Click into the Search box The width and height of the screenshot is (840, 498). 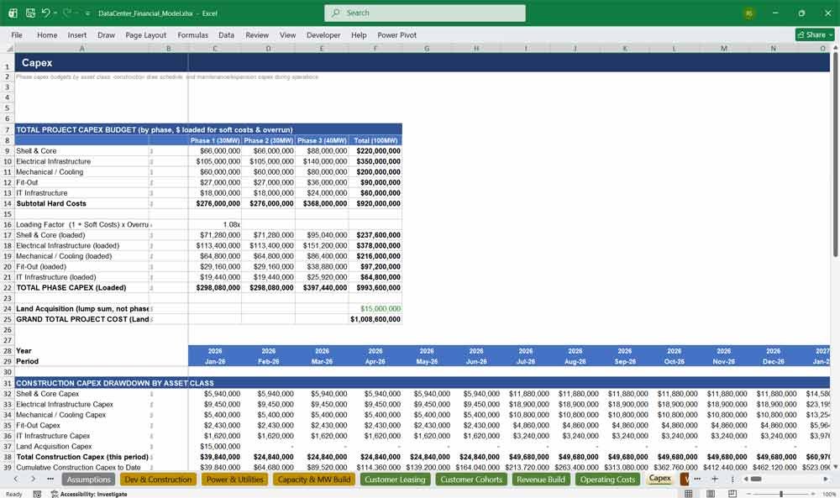[x=425, y=13]
